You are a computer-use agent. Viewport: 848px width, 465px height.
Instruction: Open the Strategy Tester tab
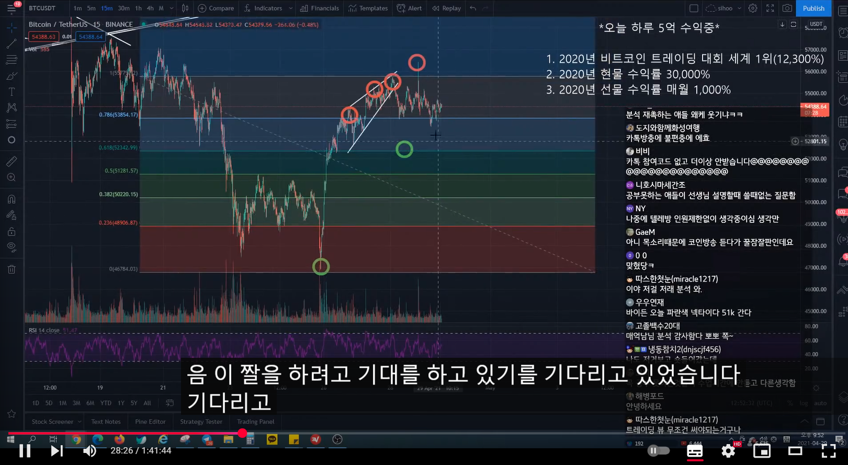click(201, 422)
